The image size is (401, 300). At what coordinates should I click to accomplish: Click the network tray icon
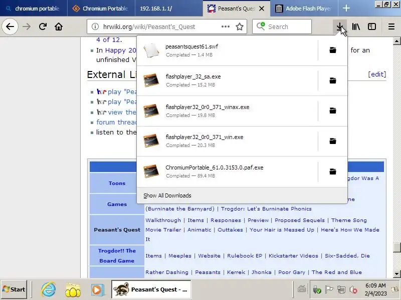pyautogui.click(x=341, y=289)
